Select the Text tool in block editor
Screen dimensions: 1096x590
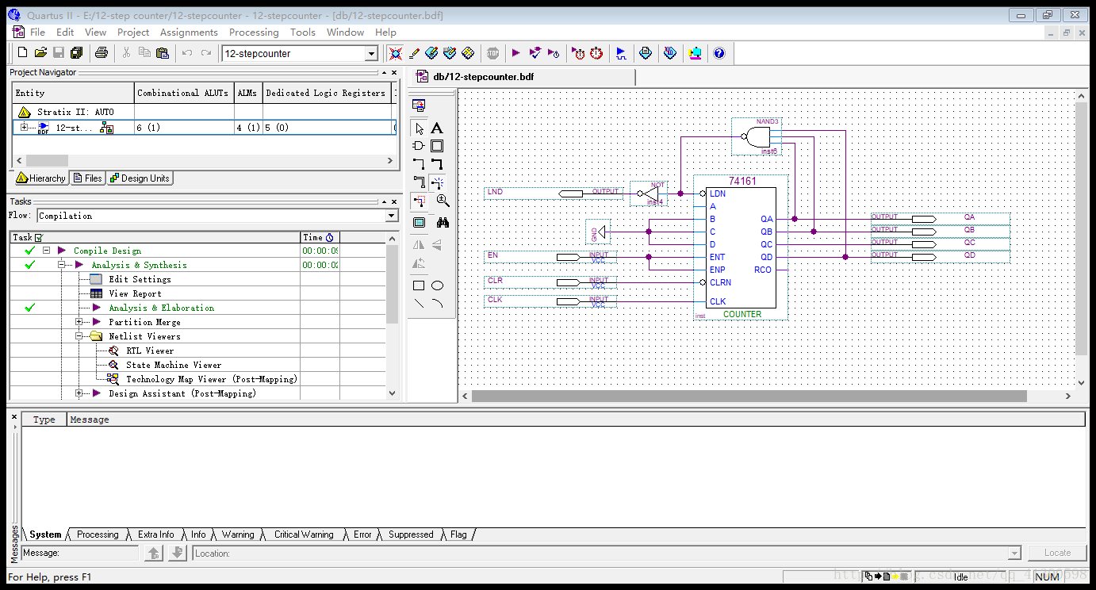437,128
